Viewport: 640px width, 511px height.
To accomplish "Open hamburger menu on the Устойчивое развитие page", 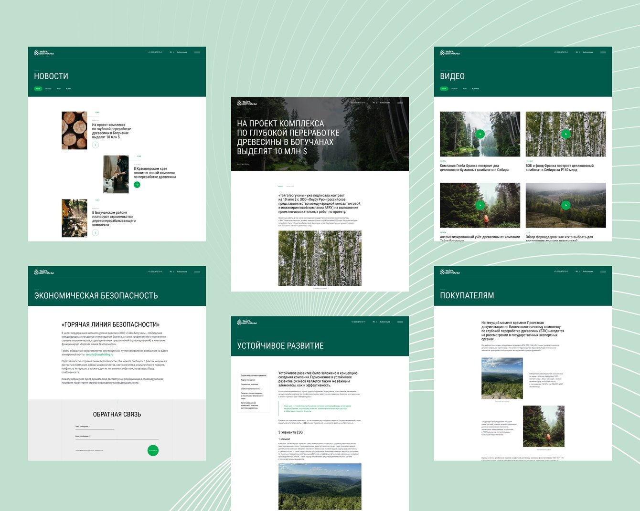I will coord(400,322).
